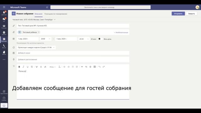
Task: Remove attendee Тестовый ребенок
Action: click(39, 32)
